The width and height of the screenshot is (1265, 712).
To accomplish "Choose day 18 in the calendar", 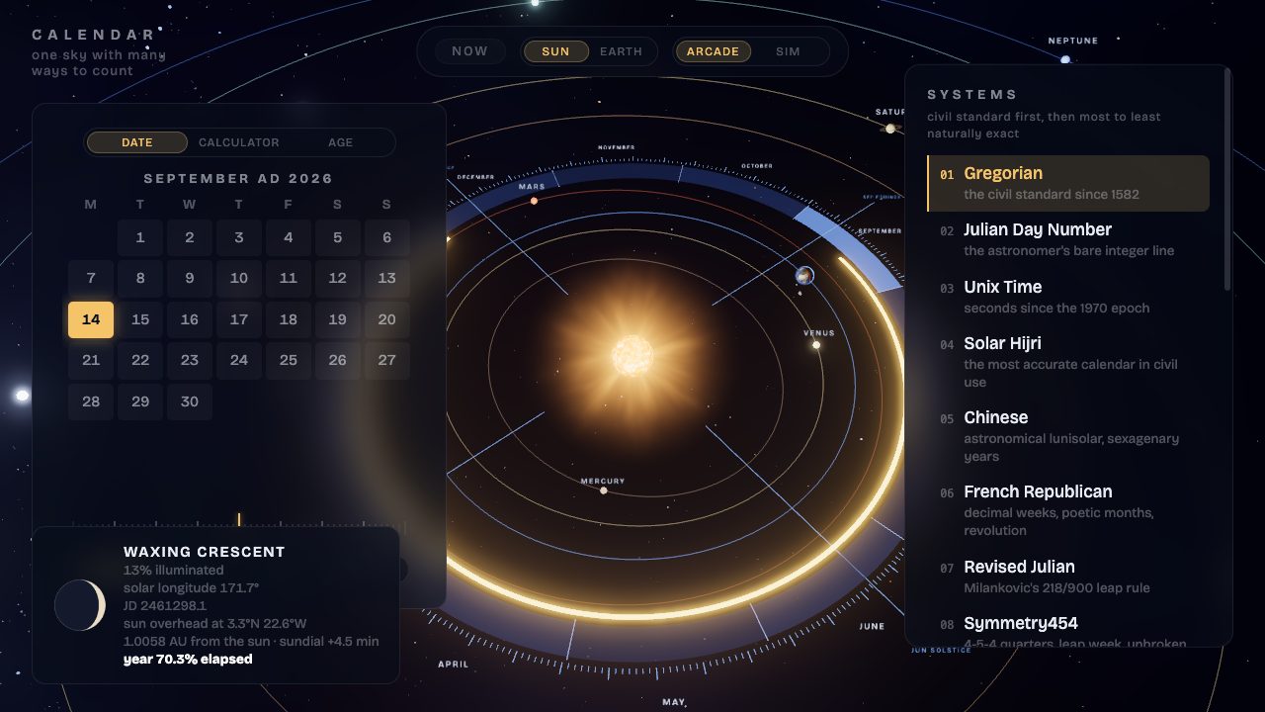I will tap(289, 319).
